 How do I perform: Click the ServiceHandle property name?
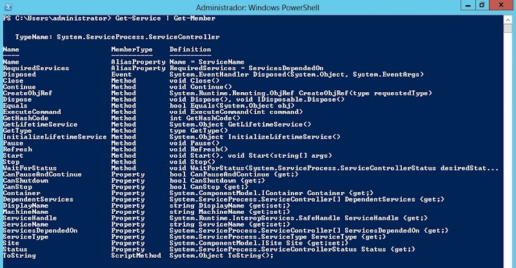[x=30, y=218]
